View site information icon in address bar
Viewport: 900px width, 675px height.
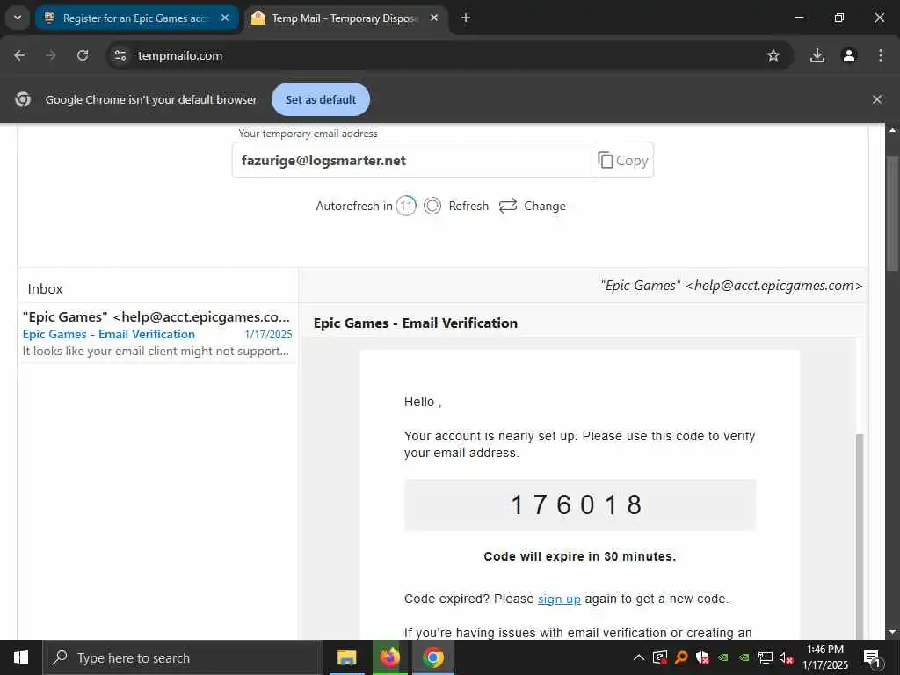120,55
